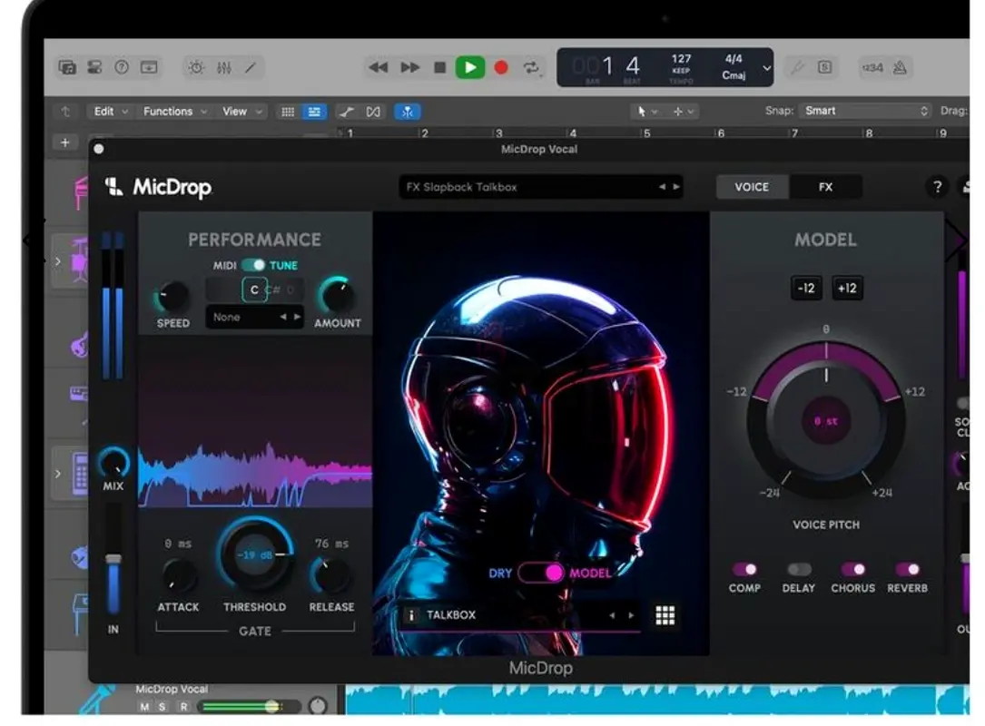Image resolution: width=985 pixels, height=726 pixels.
Task: Click the Rewind transport button
Action: tap(379, 67)
